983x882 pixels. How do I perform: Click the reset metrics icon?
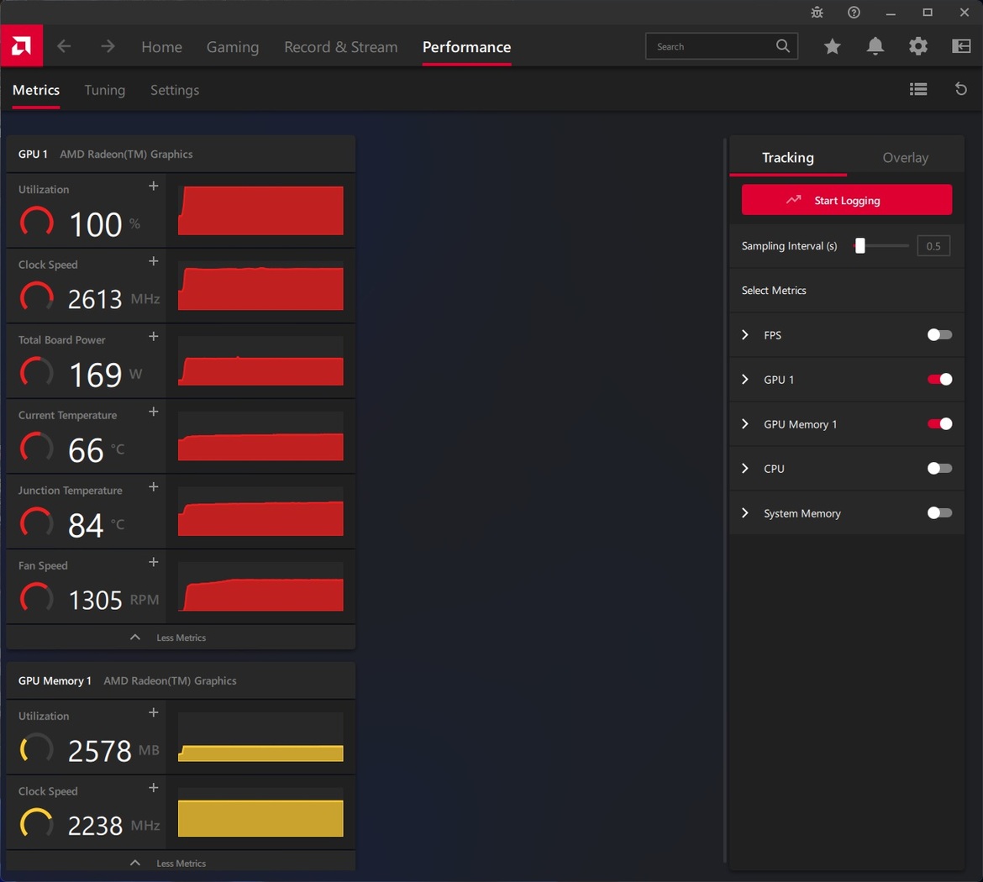click(x=960, y=89)
